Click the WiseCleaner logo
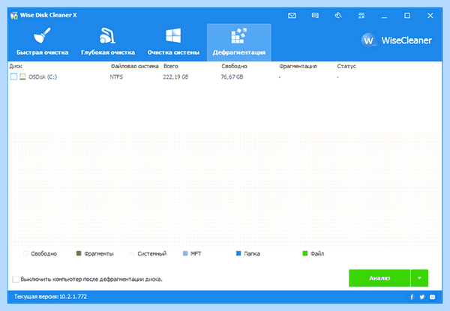This screenshot has width=450, height=311. [x=396, y=40]
